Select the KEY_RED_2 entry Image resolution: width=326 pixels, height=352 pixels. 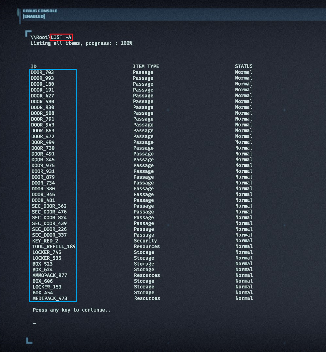point(45,241)
